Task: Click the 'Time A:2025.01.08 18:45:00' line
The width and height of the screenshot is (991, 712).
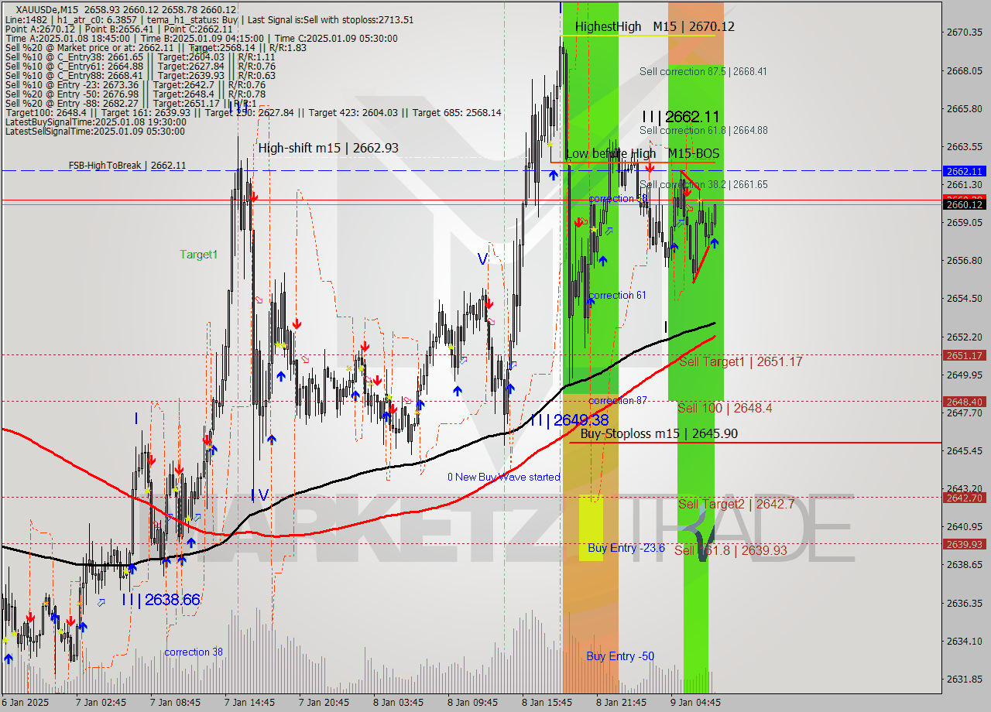Action: click(x=201, y=38)
